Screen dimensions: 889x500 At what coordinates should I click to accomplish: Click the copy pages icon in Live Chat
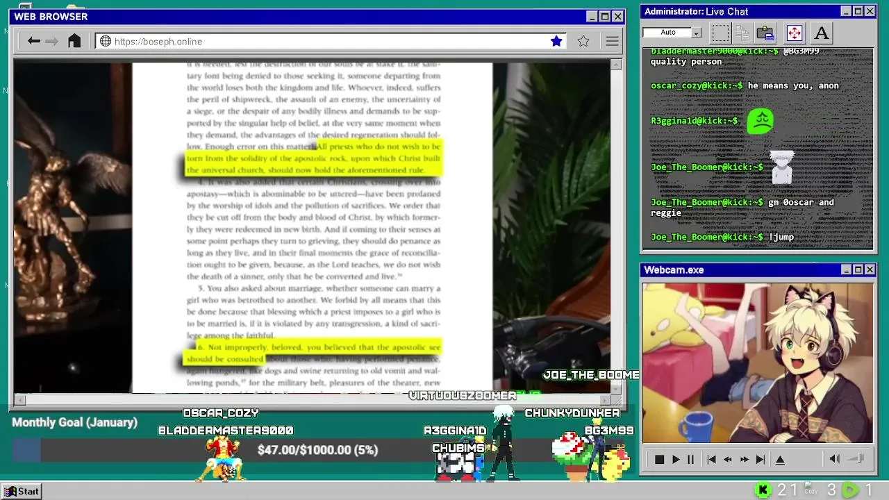tap(742, 33)
